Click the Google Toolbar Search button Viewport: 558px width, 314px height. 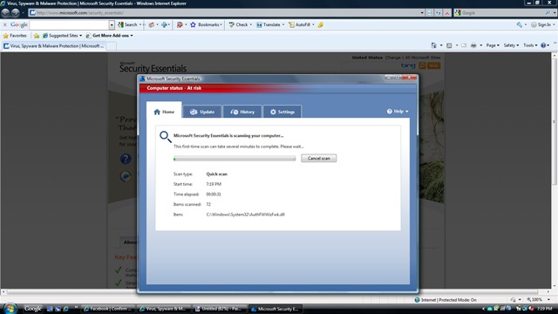pyautogui.click(x=128, y=25)
